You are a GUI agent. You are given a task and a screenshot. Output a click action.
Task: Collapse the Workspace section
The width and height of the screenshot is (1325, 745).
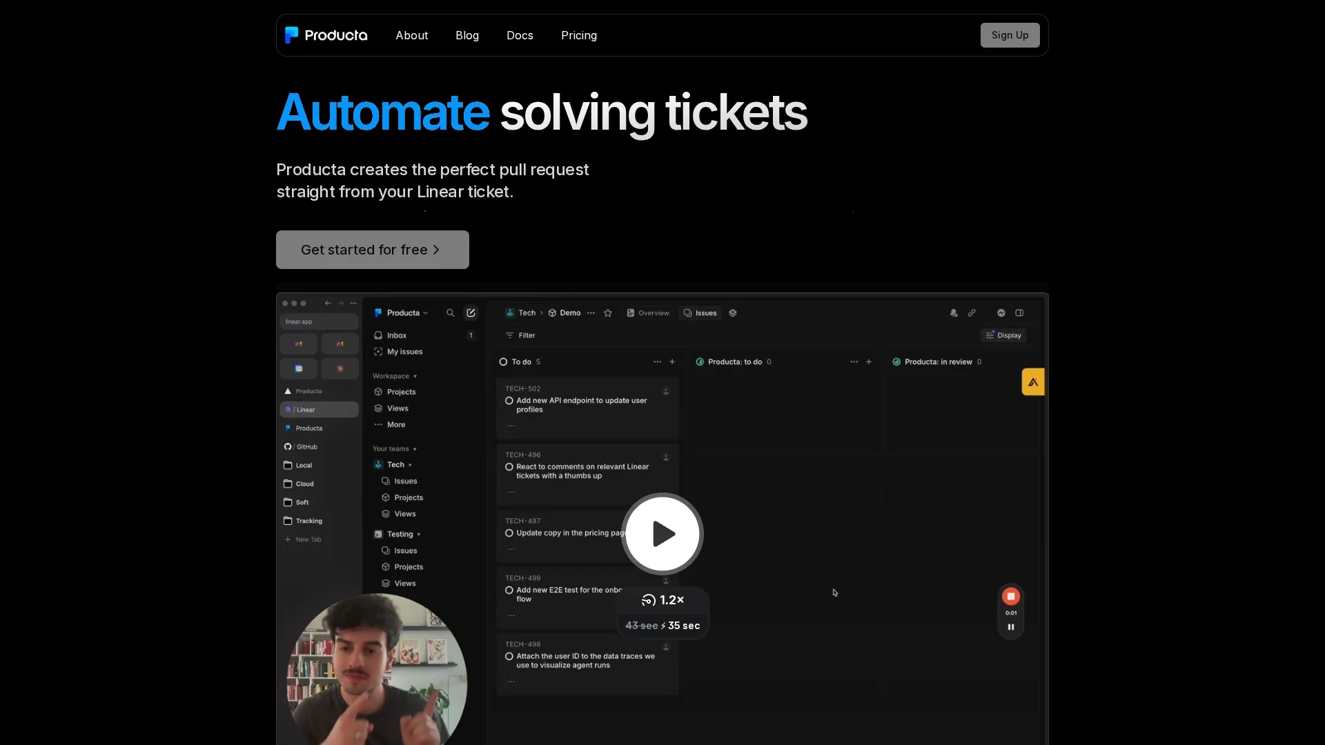(x=395, y=376)
